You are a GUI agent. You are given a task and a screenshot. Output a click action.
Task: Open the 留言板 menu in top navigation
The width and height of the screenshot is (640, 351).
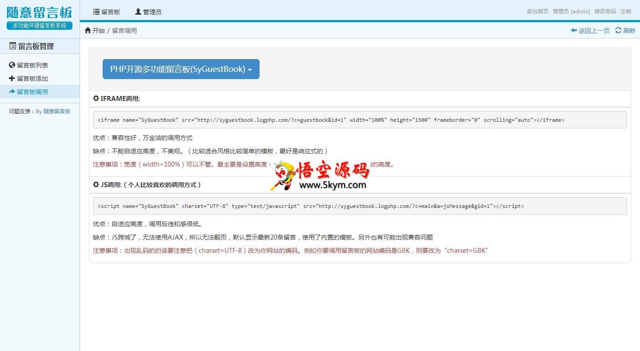point(107,12)
